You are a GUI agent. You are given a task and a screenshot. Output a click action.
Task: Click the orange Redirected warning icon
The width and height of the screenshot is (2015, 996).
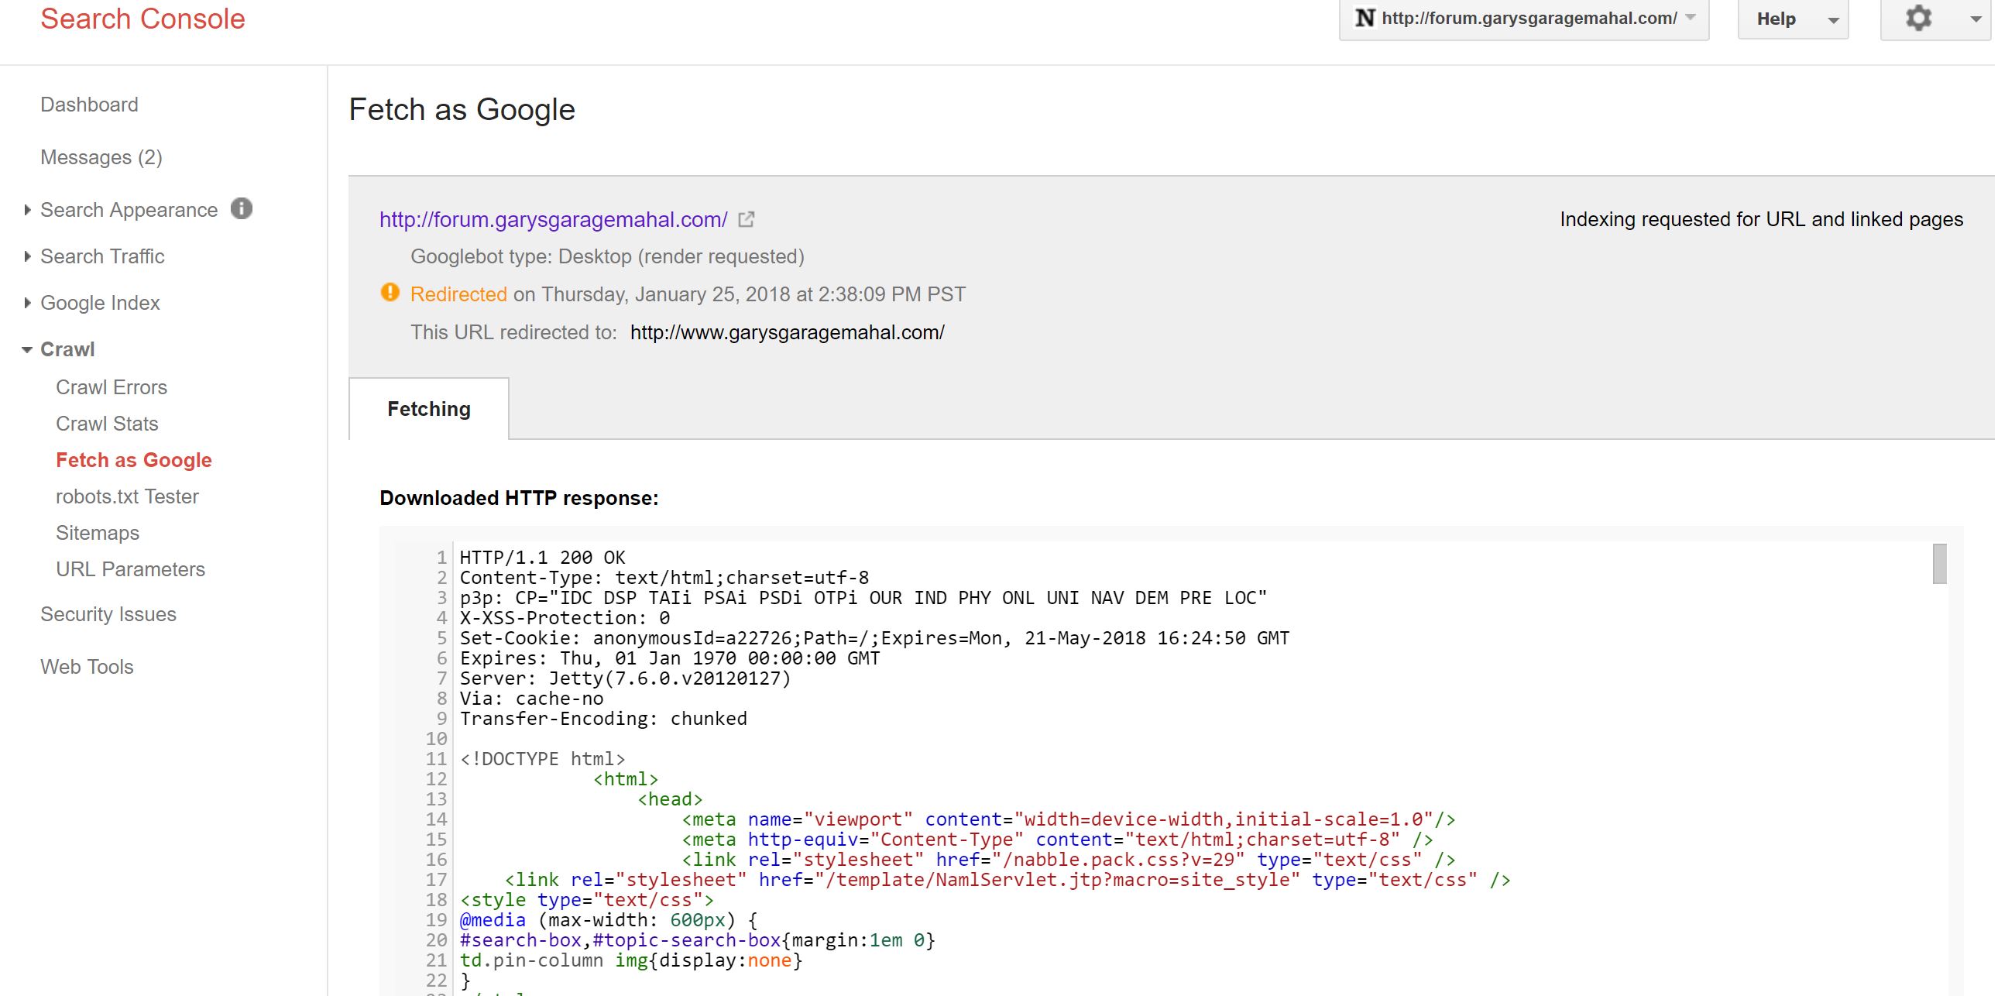390,293
